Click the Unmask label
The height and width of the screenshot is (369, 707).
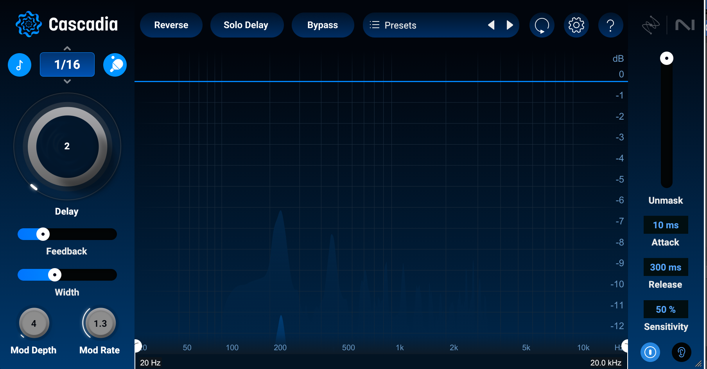coord(666,201)
